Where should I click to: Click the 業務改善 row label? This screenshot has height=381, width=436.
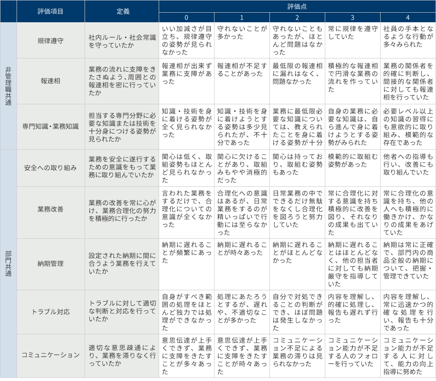click(x=51, y=209)
